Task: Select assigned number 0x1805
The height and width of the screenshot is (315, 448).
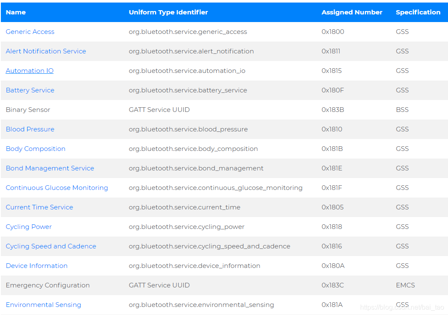Action: click(332, 207)
